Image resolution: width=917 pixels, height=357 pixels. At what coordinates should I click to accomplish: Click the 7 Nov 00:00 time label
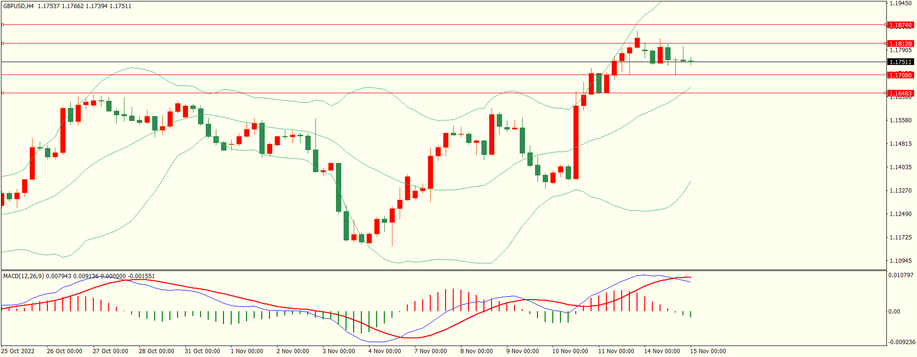pos(431,351)
